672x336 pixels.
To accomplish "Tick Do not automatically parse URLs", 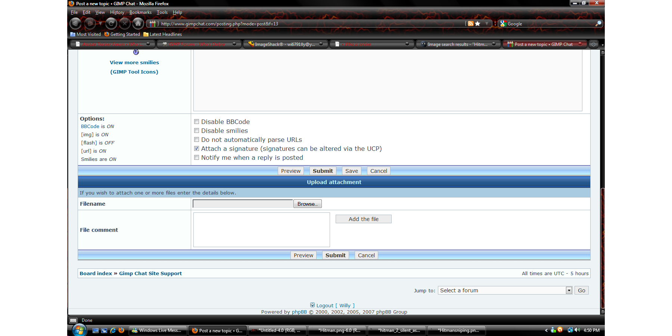I will coord(196,140).
